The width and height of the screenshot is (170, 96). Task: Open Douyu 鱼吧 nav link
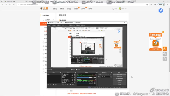point(90,9)
